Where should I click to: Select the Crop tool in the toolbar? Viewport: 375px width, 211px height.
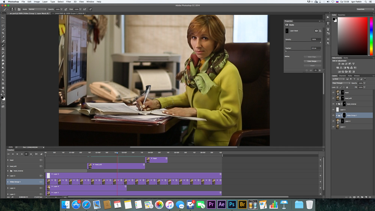3,33
